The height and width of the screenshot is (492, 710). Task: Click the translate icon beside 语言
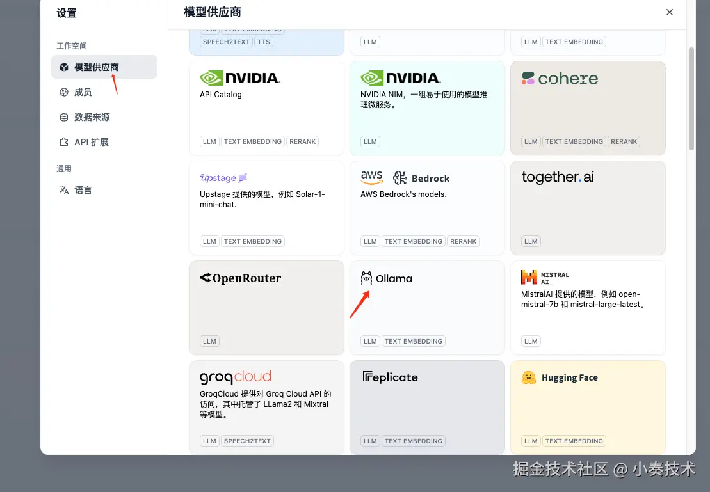64,190
